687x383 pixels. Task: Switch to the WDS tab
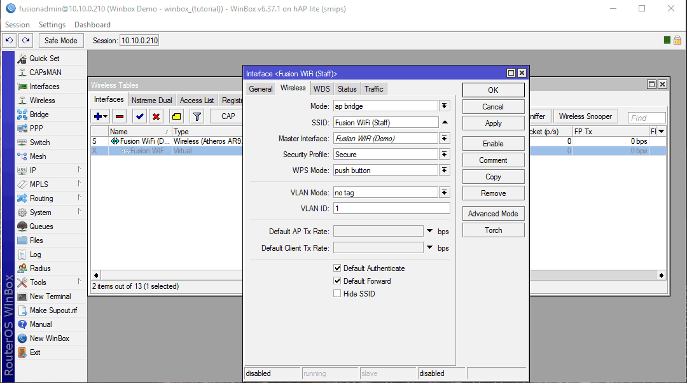(x=322, y=89)
